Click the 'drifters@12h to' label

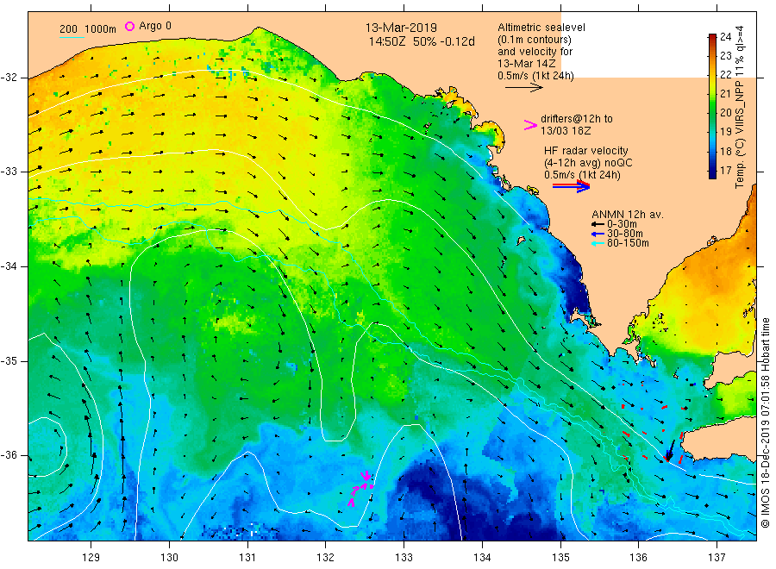[577, 119]
